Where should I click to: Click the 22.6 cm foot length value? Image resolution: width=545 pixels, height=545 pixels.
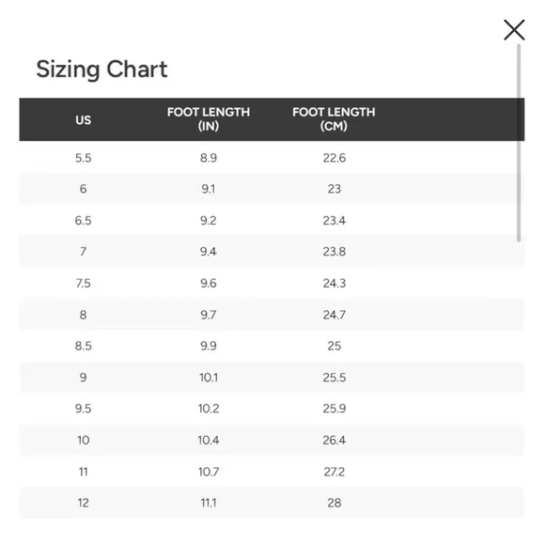334,158
